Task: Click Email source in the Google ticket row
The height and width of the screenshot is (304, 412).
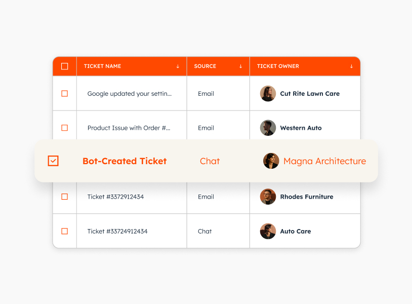Action: (x=206, y=94)
